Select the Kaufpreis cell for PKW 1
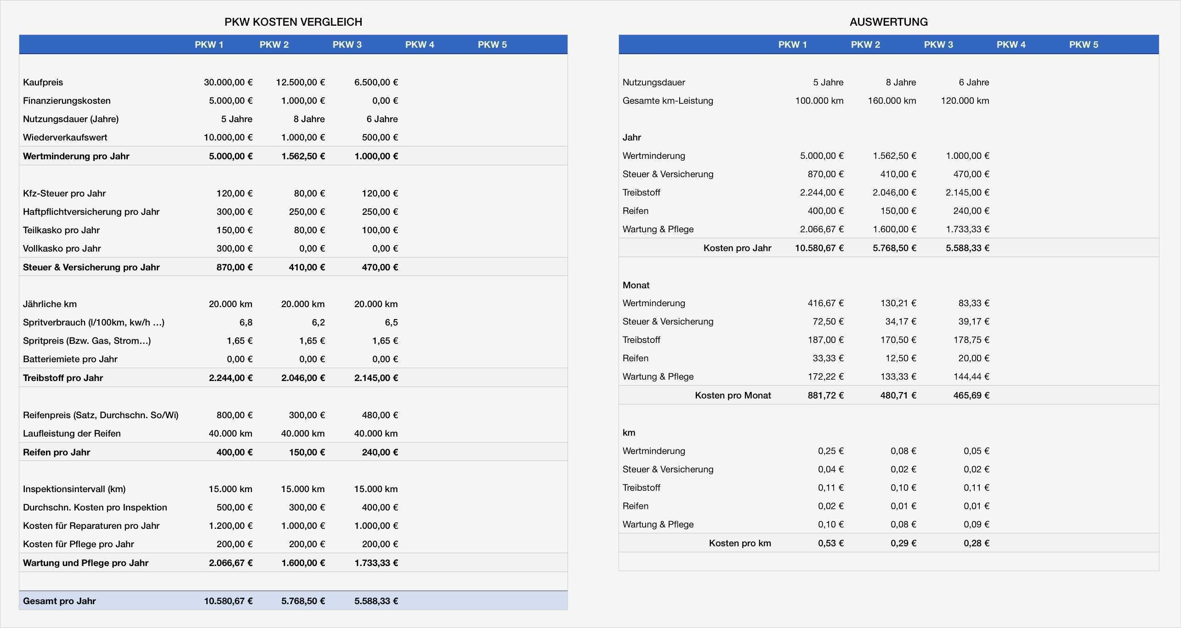Image resolution: width=1181 pixels, height=628 pixels. click(228, 82)
